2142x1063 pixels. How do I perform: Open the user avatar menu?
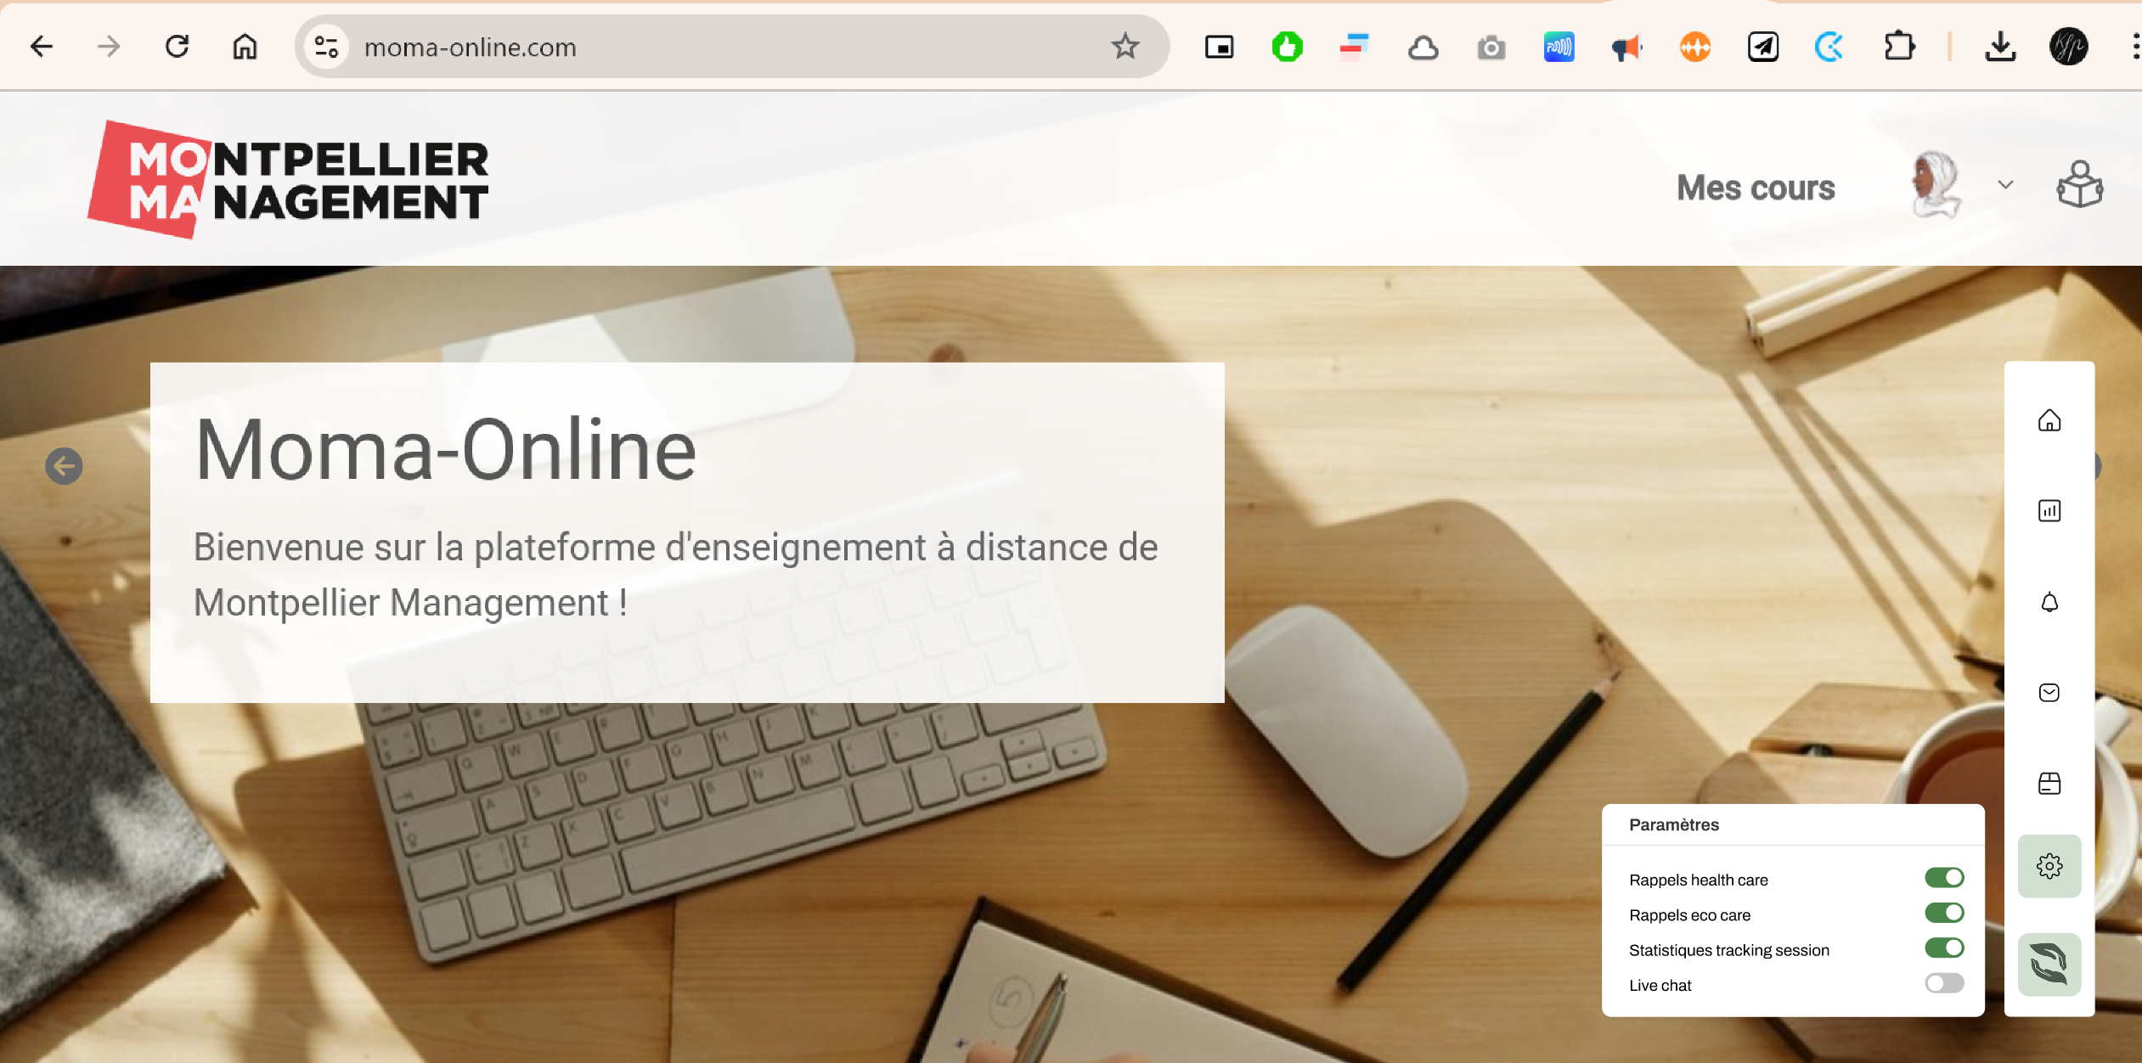tap(1936, 184)
